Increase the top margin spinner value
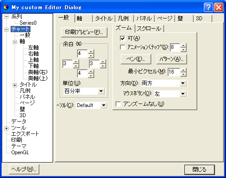Viewport: 226px width, 178px height. [x=91, y=52]
